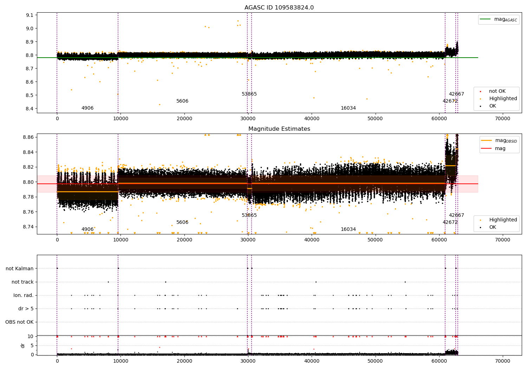Select the mag AGASC legend entry
Viewport: 527px width, 369px height.
[x=499, y=20]
